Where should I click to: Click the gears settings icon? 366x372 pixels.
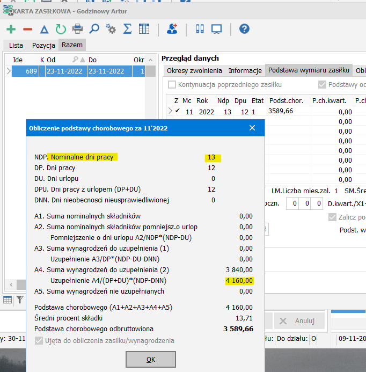[111, 29]
